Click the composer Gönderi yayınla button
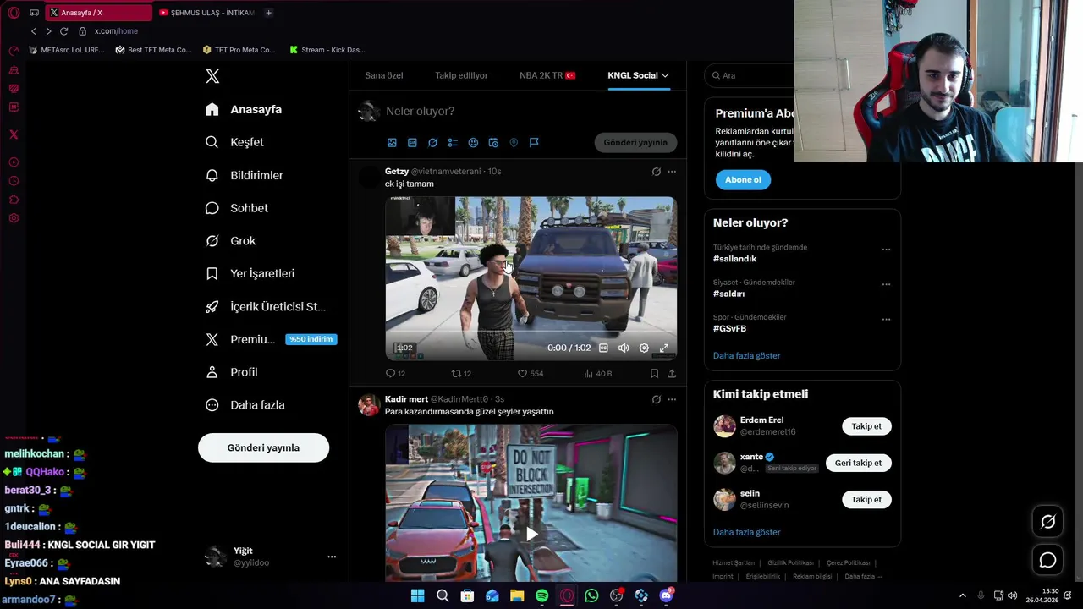Screen dimensions: 1083x609 coord(635,142)
